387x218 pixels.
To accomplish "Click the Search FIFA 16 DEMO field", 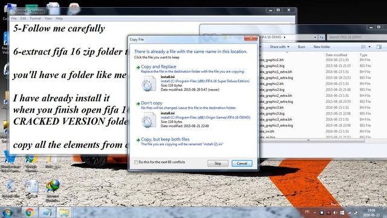I will pyautogui.click(x=357, y=37).
